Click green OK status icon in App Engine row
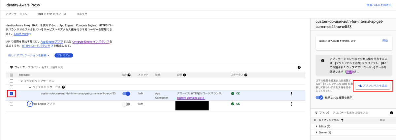 pyautogui.click(x=233, y=104)
